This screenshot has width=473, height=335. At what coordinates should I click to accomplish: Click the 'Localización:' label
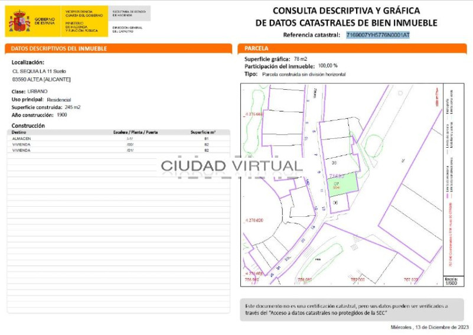(x=28, y=63)
